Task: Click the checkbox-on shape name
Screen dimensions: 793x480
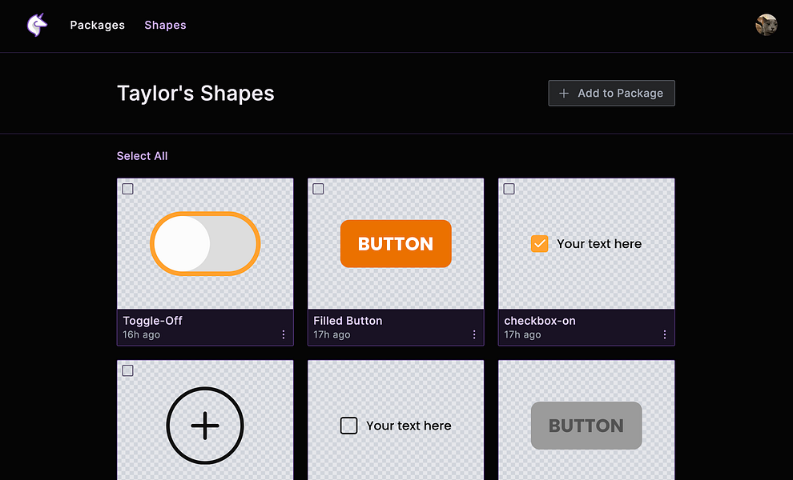Action: (x=540, y=321)
